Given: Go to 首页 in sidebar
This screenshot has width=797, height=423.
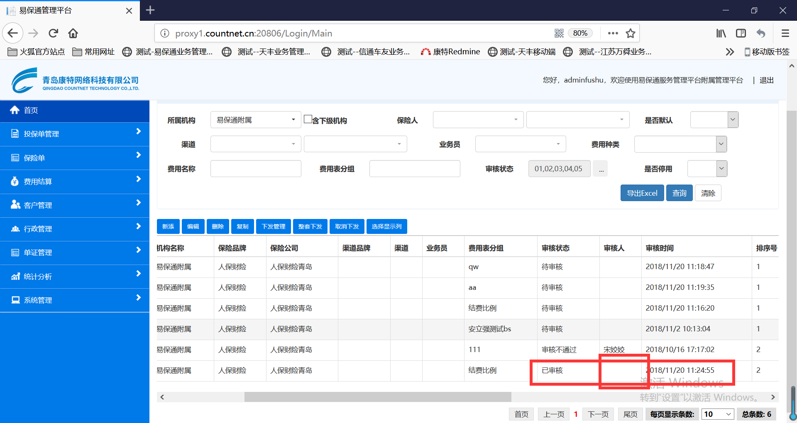Looking at the screenshot, I should [x=31, y=110].
